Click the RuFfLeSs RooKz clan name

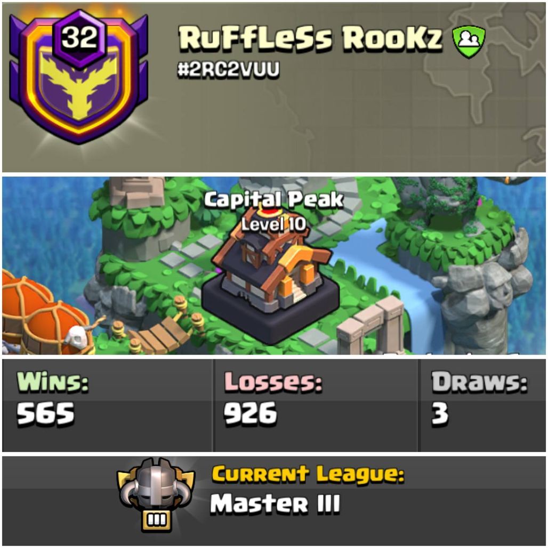[310, 38]
